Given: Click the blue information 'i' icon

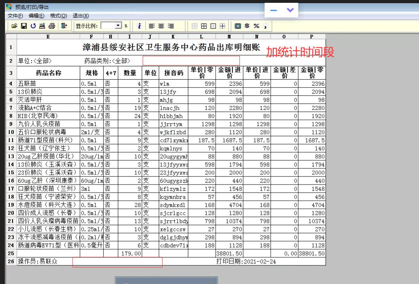Looking at the screenshot, I should 139,26.
